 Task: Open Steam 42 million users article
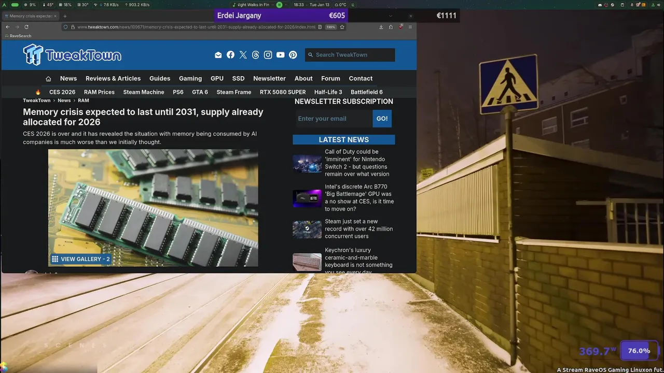359,228
